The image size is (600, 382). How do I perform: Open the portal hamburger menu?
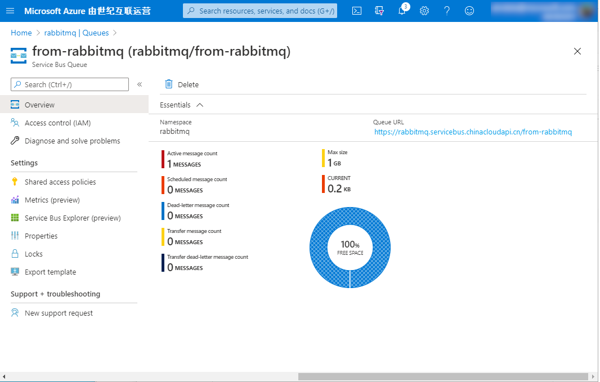click(11, 11)
